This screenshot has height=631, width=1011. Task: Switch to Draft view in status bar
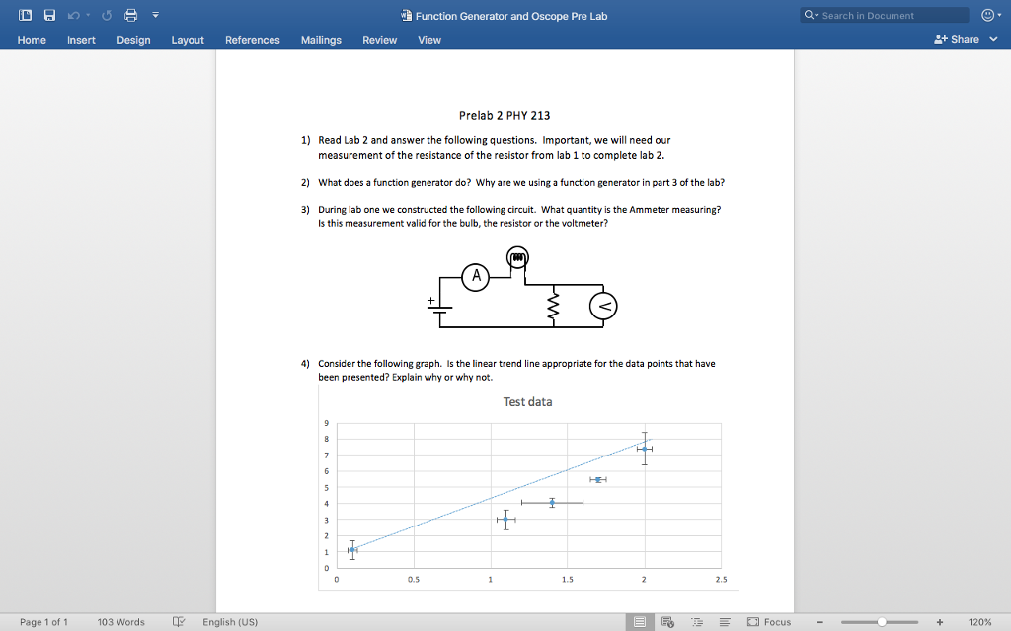(x=724, y=622)
